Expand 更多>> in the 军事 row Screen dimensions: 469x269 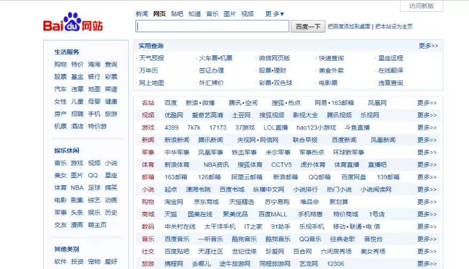point(427,152)
